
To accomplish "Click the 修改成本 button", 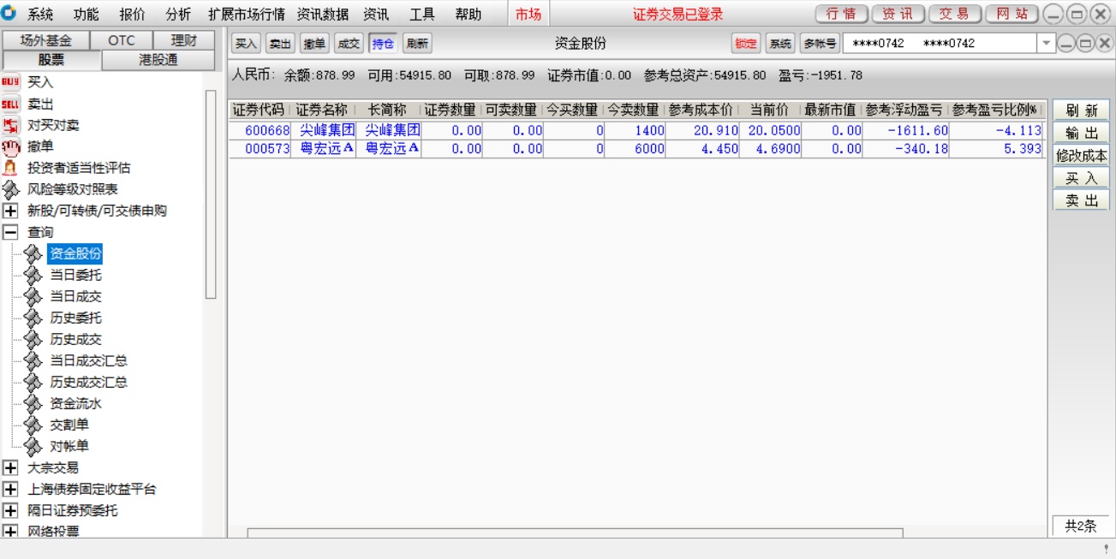I will tap(1081, 155).
